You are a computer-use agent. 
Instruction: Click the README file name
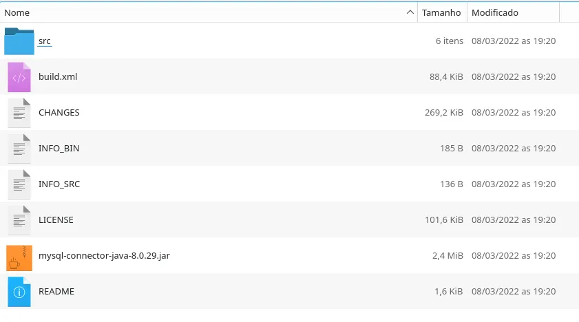56,292
